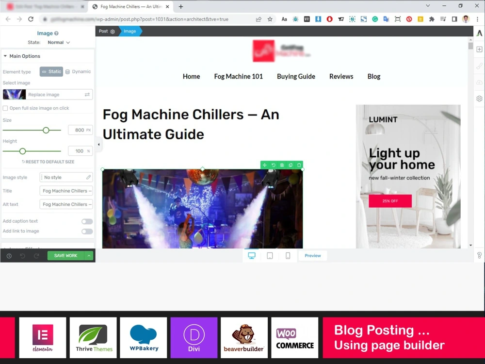The image size is (485, 364).
Task: Click the SAVE WORK button
Action: (x=65, y=256)
